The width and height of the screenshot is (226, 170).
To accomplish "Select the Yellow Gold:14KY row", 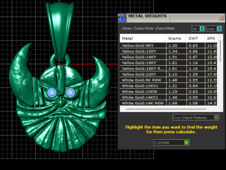I will pyautogui.click(x=169, y=57).
